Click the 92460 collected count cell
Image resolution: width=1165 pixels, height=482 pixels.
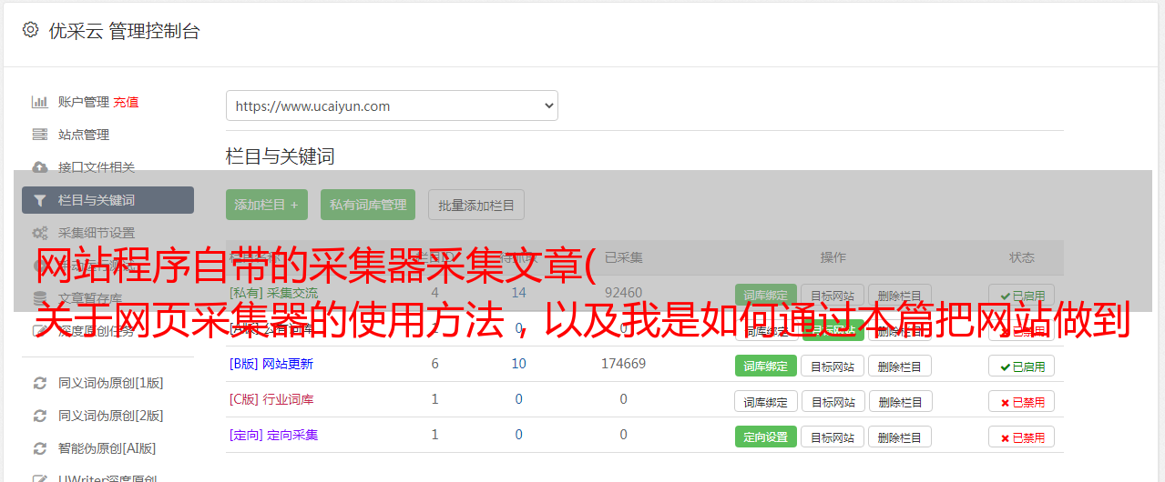[x=623, y=293]
